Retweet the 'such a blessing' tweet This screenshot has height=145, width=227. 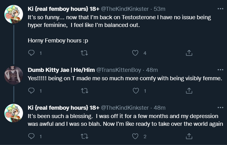coord(84,136)
